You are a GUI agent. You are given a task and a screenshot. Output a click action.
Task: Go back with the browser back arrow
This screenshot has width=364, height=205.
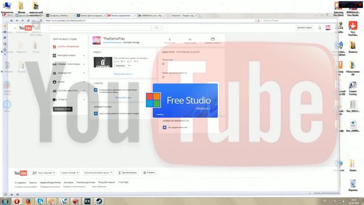click(17, 20)
